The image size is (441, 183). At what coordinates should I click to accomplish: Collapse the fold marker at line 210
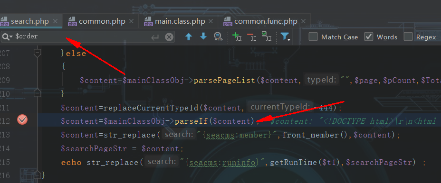[38, 93]
